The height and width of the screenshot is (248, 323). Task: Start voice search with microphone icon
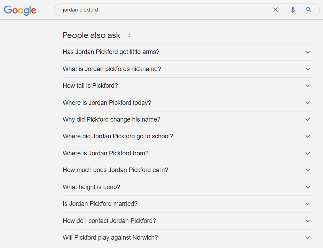[x=292, y=10]
